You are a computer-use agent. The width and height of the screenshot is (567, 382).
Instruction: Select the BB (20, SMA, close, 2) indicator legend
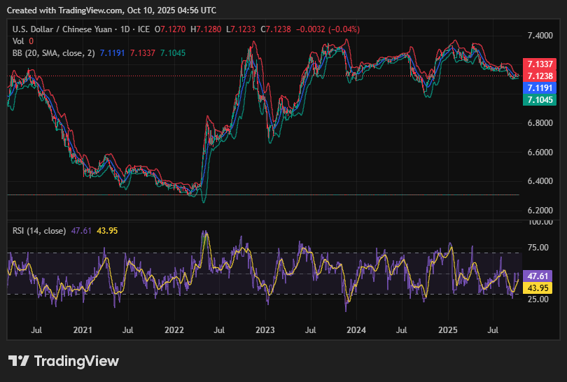point(55,52)
